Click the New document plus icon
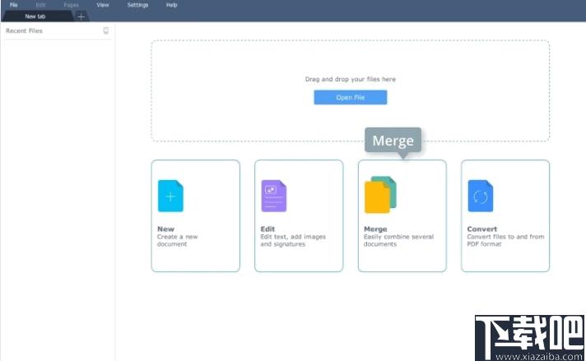 pyautogui.click(x=171, y=196)
